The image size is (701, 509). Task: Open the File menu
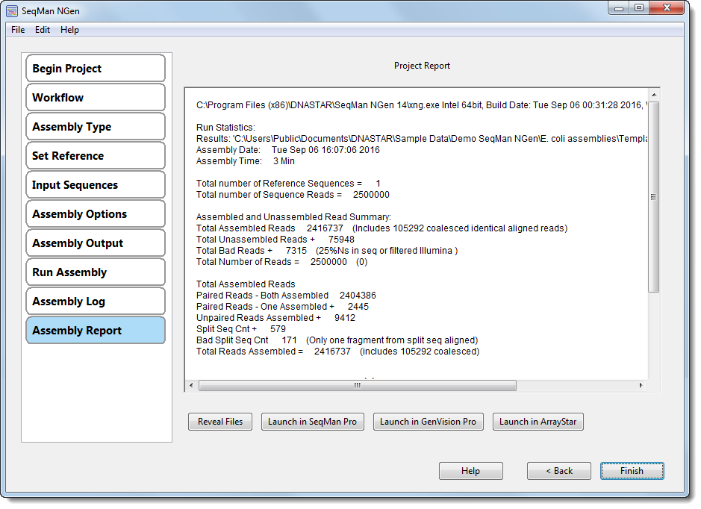(18, 30)
